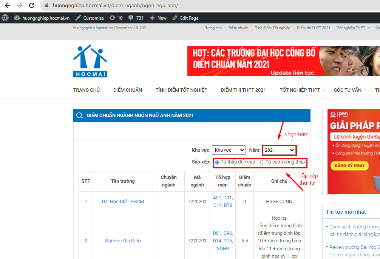Reload the page with refresh icon
This screenshot has height=259, width=380.
(x=32, y=6)
